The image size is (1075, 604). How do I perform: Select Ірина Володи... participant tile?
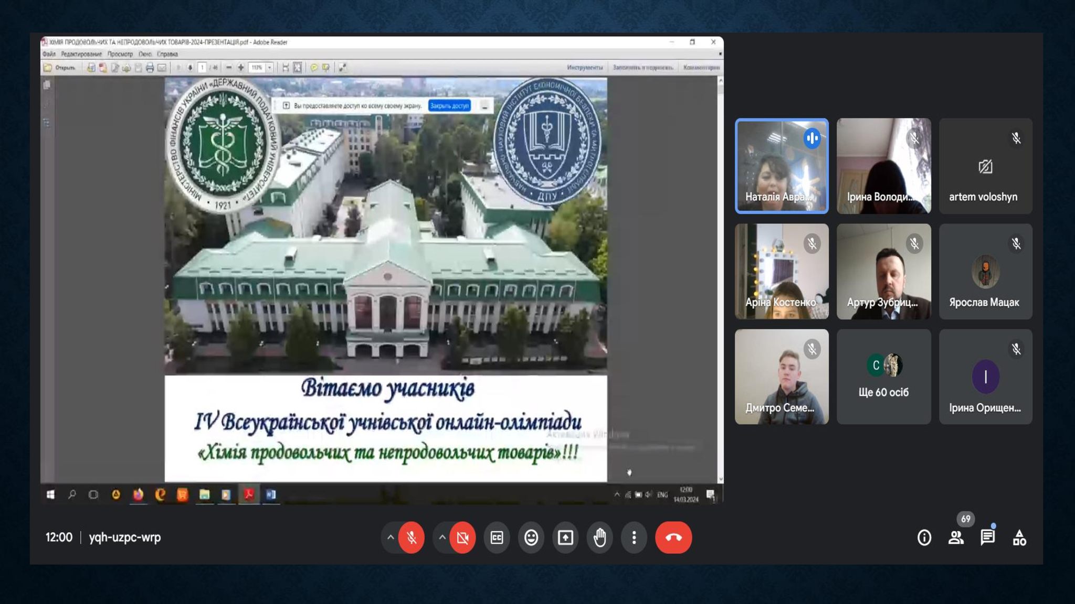(884, 166)
